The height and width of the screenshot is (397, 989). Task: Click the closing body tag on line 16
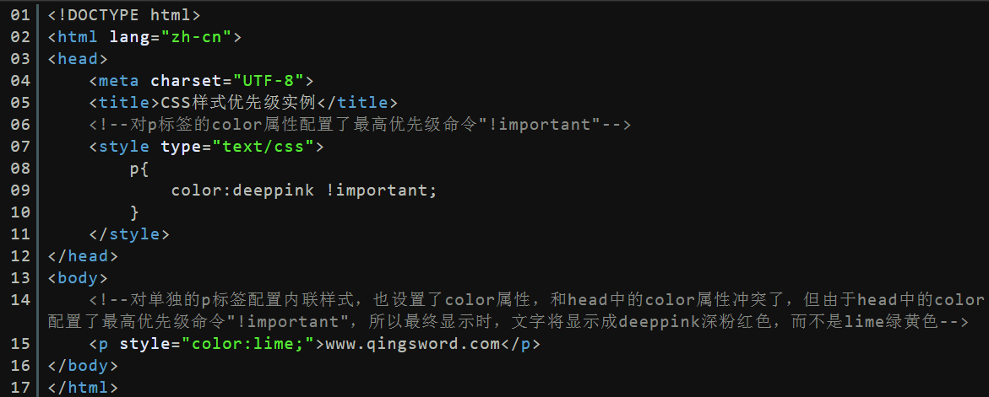84,366
